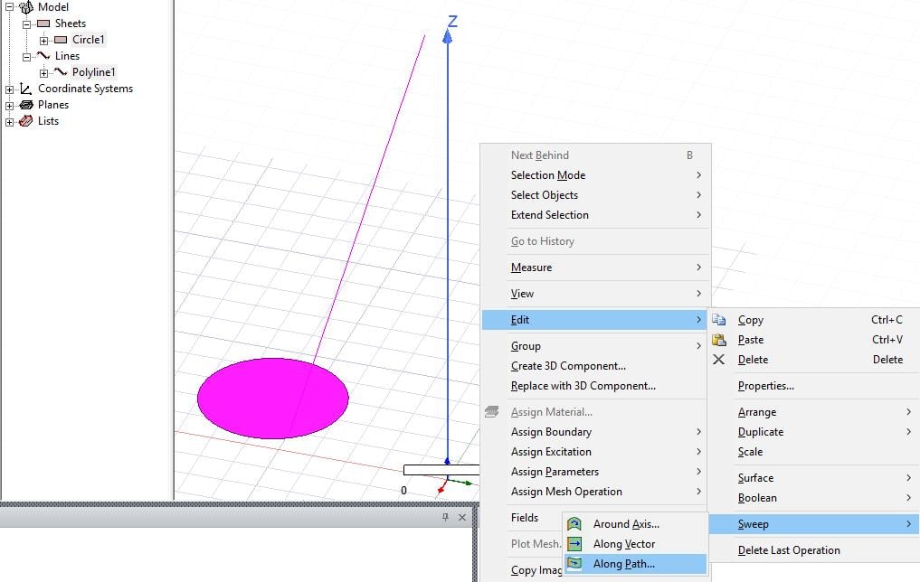Click the Lists icon in tree

[x=26, y=121]
